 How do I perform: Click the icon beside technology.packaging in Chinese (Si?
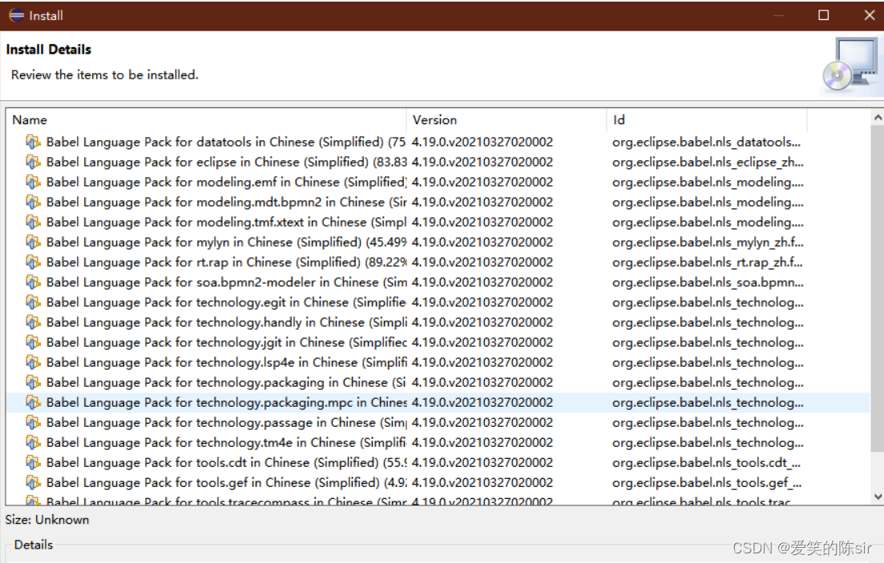[34, 382]
